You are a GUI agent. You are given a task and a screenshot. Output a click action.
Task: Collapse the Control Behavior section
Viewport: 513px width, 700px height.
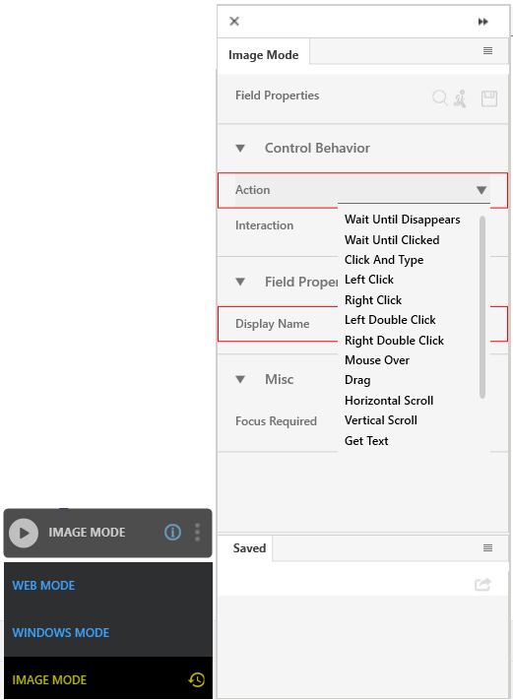click(x=240, y=149)
